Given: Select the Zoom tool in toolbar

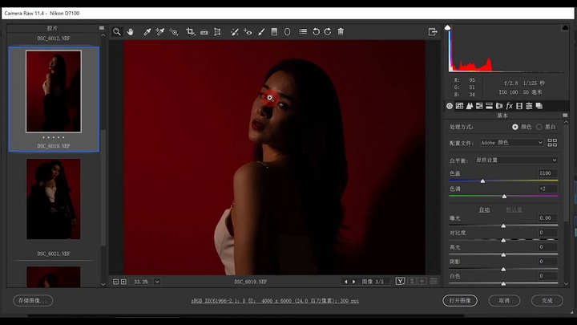Looking at the screenshot, I should point(117,31).
